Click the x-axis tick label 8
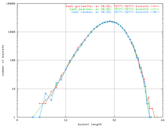The height and width of the screenshot is (126, 168). click(17, 121)
